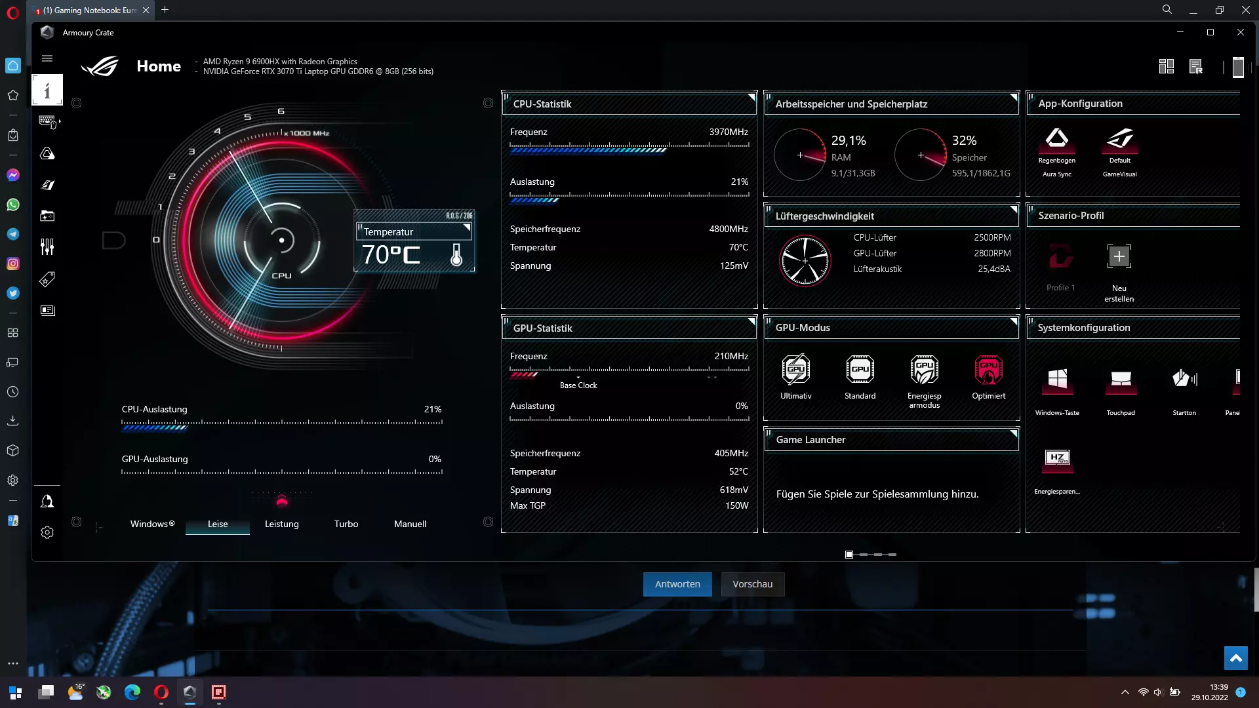Open the User Center profile icon
1259x708 pixels.
(47, 501)
